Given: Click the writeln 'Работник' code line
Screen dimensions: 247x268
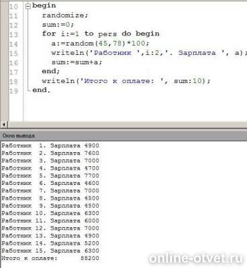Looking at the screenshot, I should tap(149, 53).
